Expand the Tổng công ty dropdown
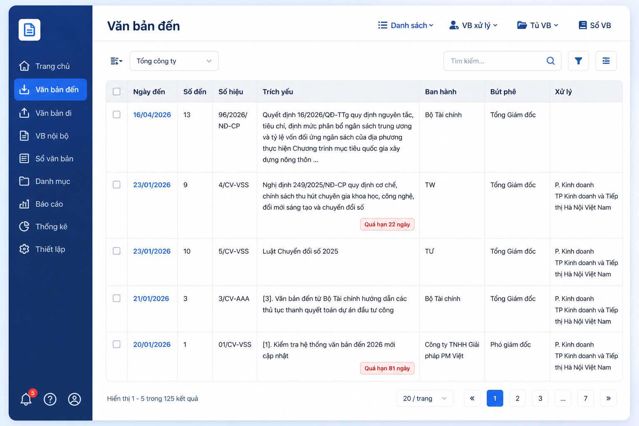This screenshot has height=426, width=639. click(174, 61)
